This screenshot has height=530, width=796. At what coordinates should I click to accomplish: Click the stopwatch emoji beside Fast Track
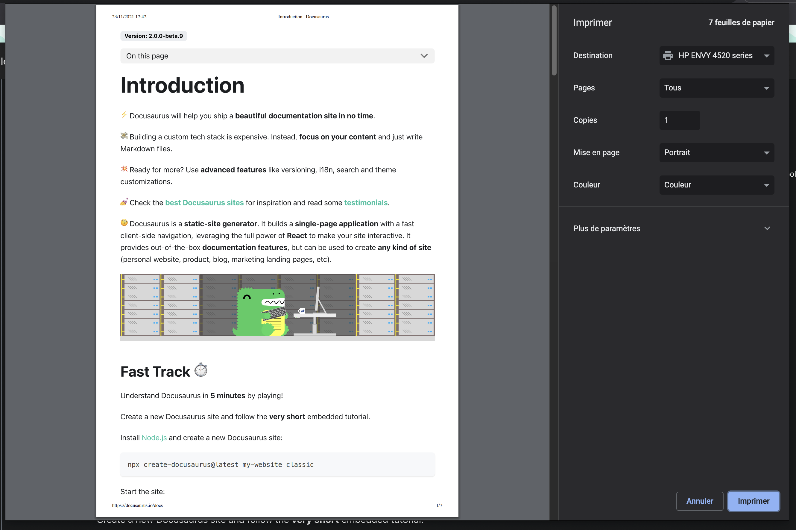click(201, 370)
